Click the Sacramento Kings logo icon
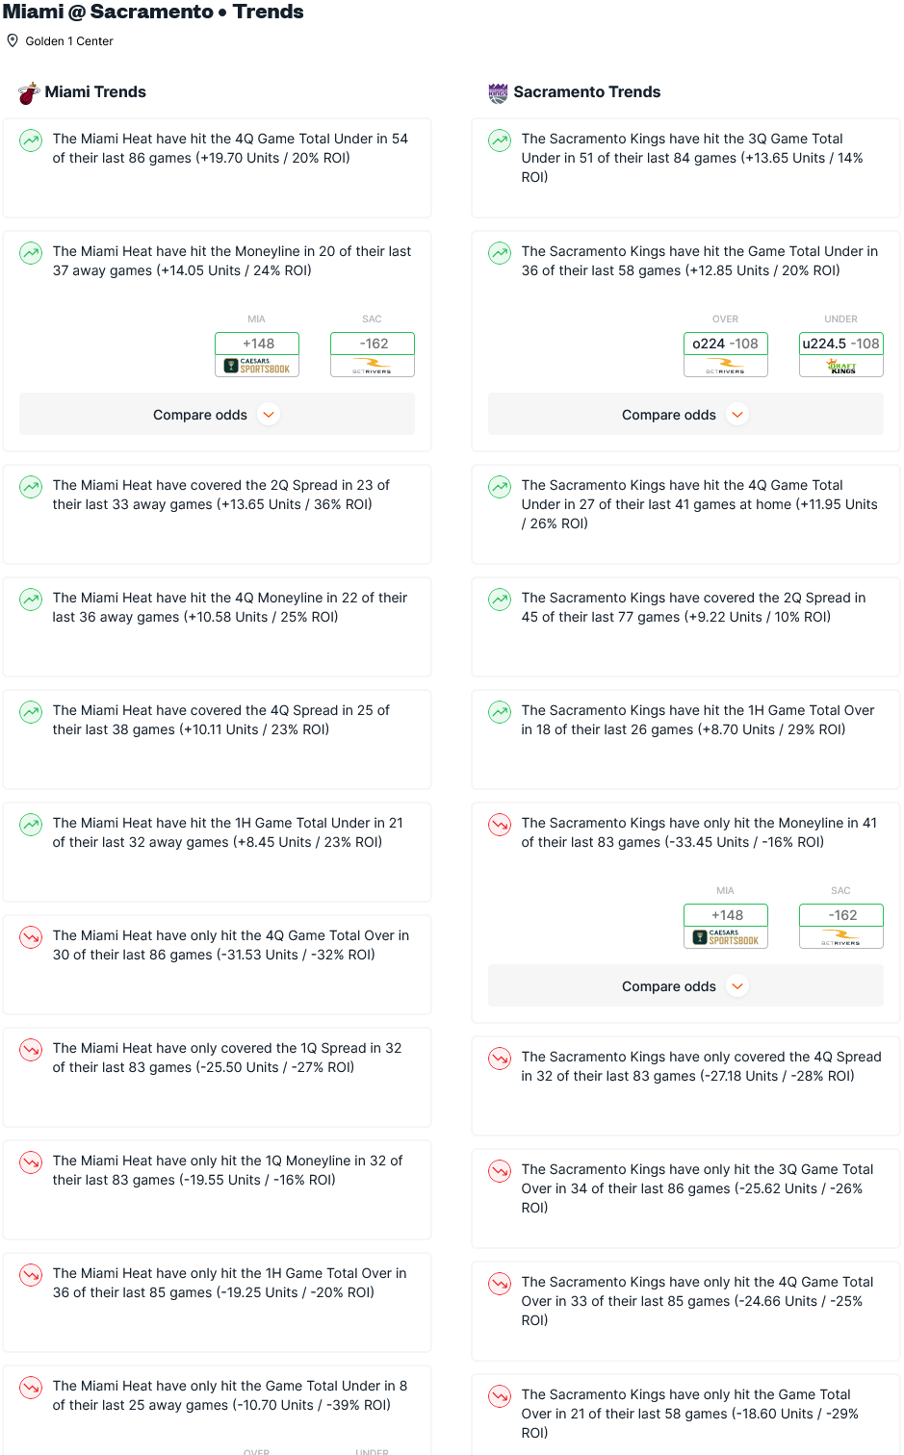The image size is (904, 1455). (498, 92)
